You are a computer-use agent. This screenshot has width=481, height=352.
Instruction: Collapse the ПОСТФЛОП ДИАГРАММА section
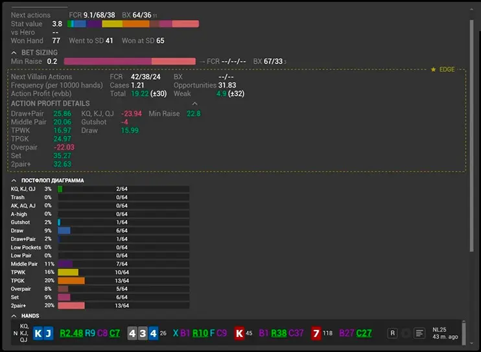click(x=15, y=180)
